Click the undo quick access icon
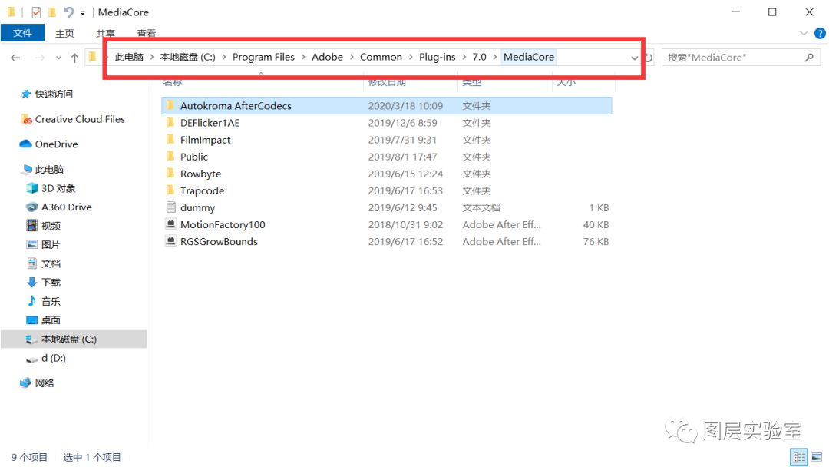 68,12
